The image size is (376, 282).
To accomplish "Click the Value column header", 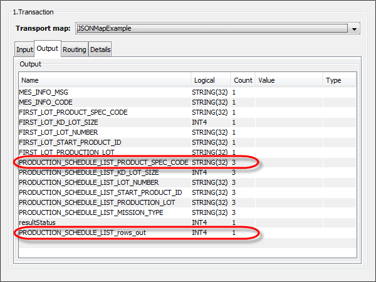I will pyautogui.click(x=266, y=80).
